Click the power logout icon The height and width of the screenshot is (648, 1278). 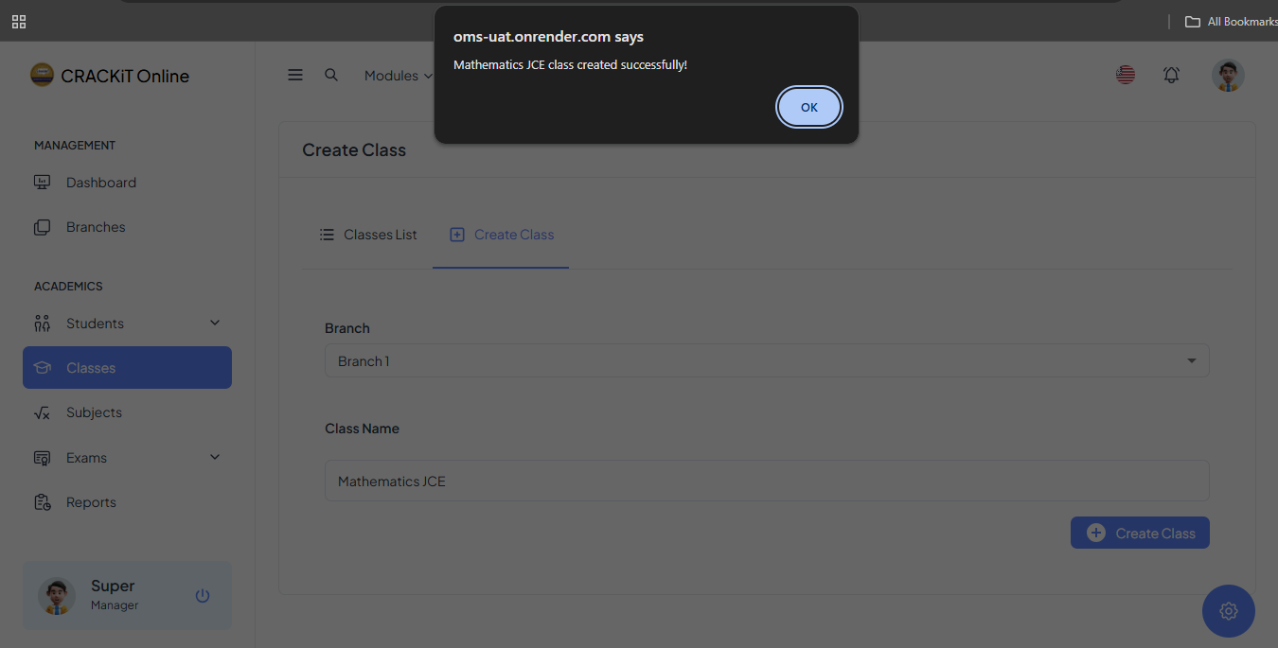[202, 596]
